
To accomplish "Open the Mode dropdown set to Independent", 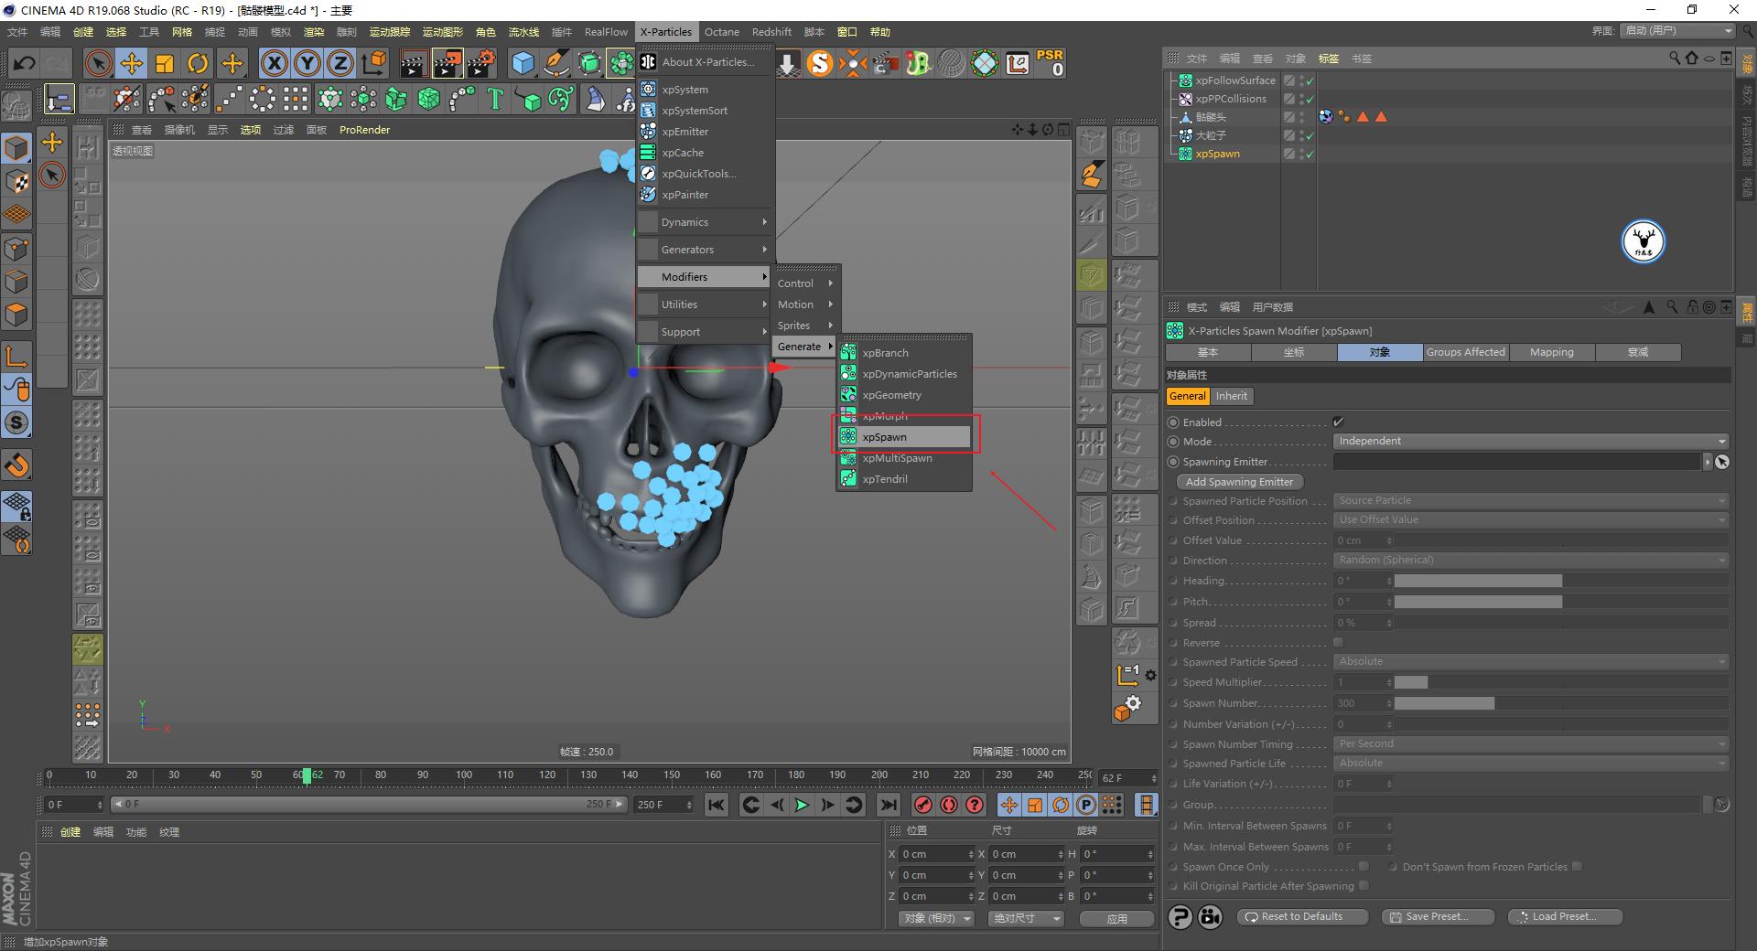I will 1528,441.
